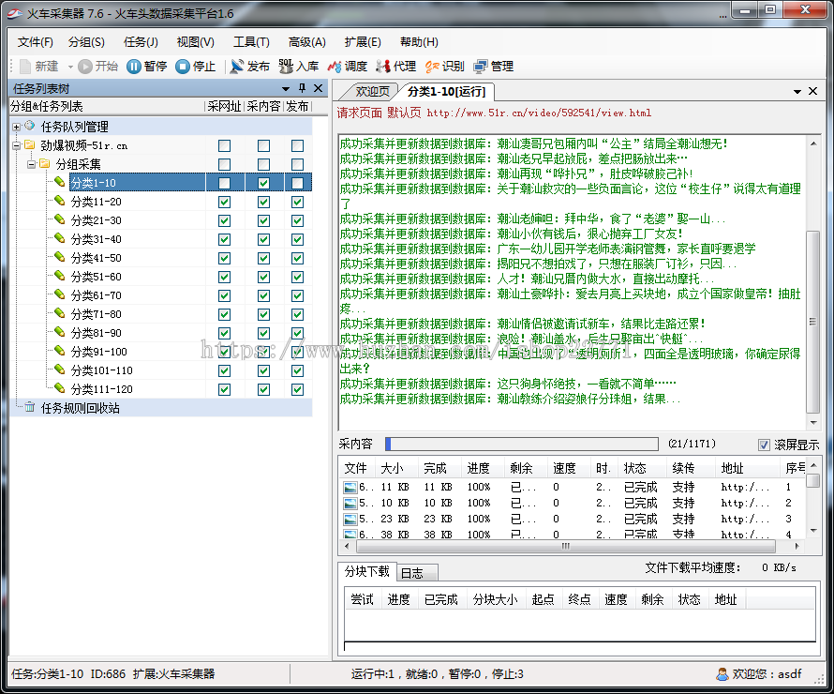The height and width of the screenshot is (694, 834).
Task: Open the 视图(V) menu
Action: 195,42
